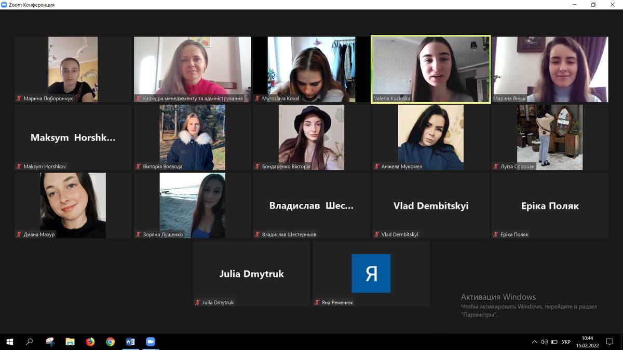This screenshot has height=350, width=623.
Task: Open the УКР input language switcher
Action: click(x=566, y=342)
